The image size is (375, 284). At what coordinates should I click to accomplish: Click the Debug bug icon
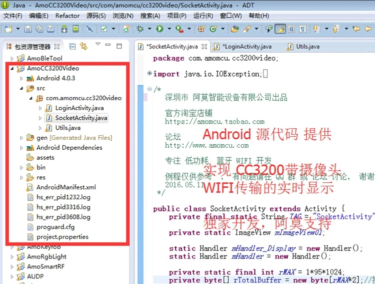140,29
